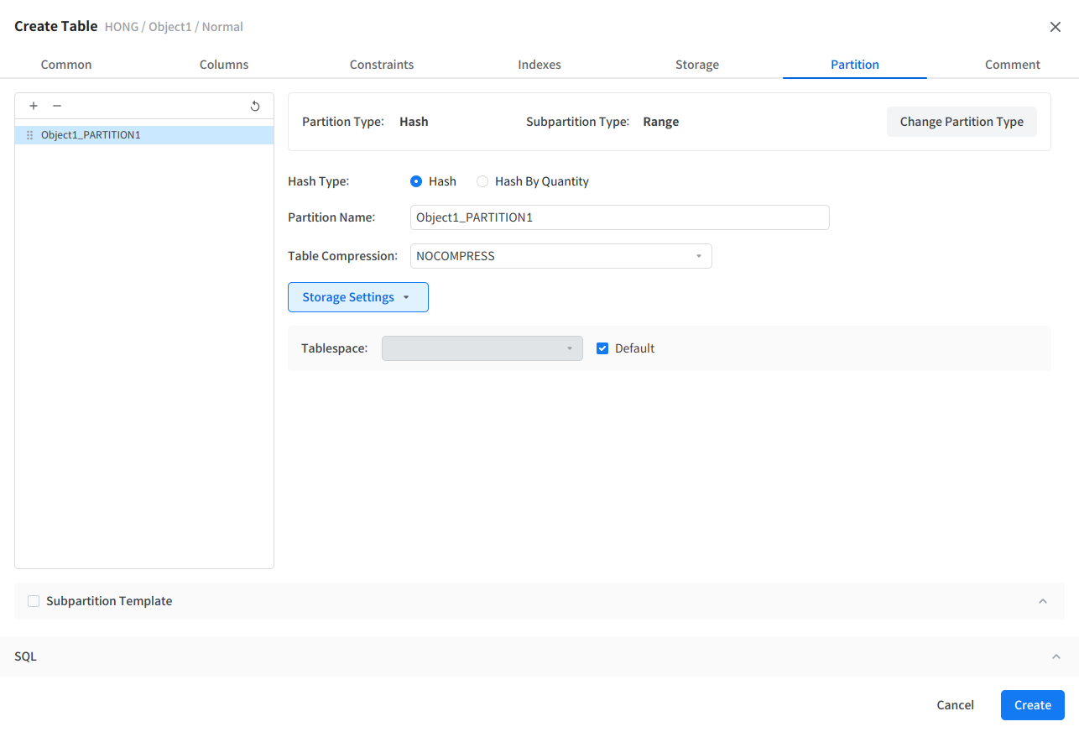The image size is (1079, 732).
Task: Close the Create Table dialog
Action: [x=1056, y=27]
